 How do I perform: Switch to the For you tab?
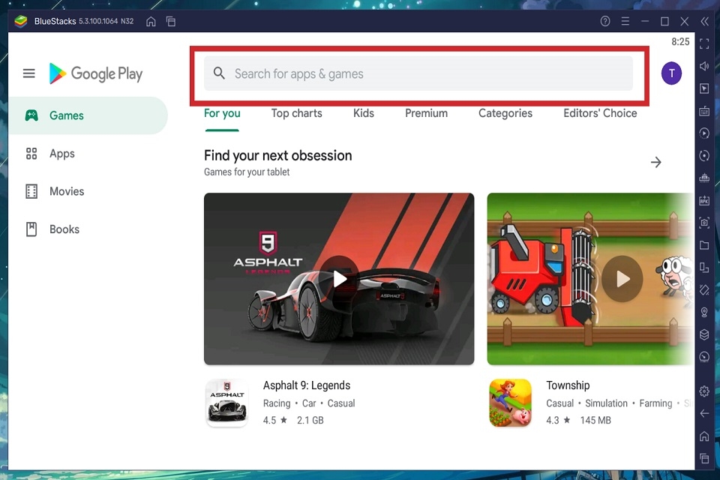click(222, 113)
